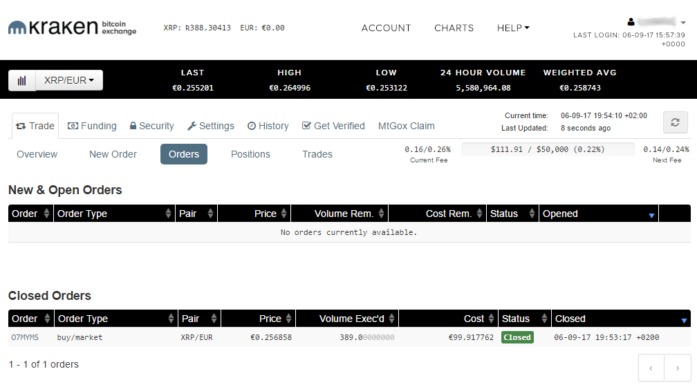Open the HELP dropdown menu
Screen dimensions: 697x387
[x=513, y=28]
